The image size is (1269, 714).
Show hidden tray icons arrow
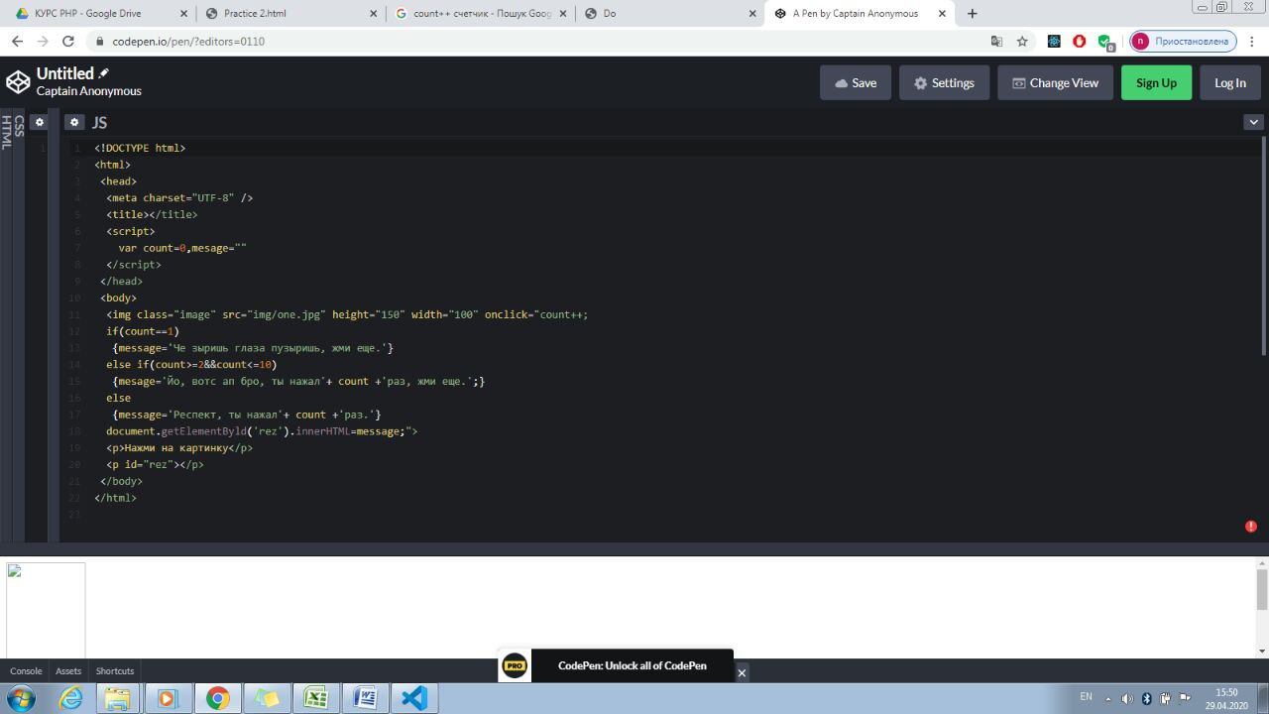tap(1108, 698)
